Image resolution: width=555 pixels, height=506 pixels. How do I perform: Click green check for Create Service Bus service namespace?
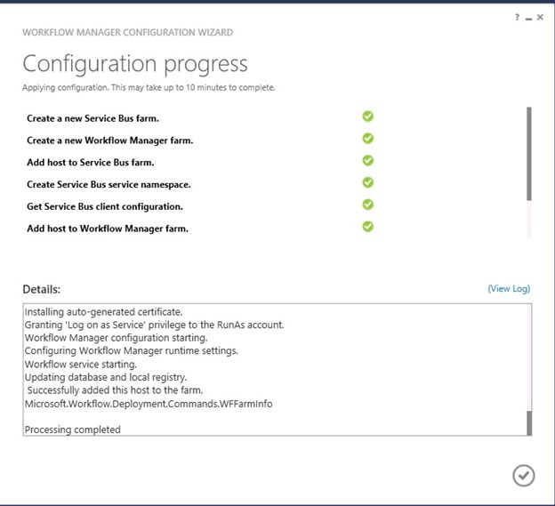367,182
